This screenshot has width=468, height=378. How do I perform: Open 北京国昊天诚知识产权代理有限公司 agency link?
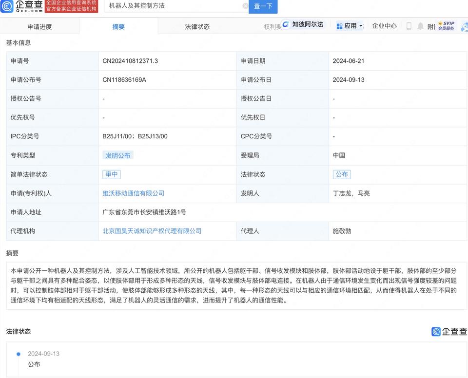coord(152,231)
